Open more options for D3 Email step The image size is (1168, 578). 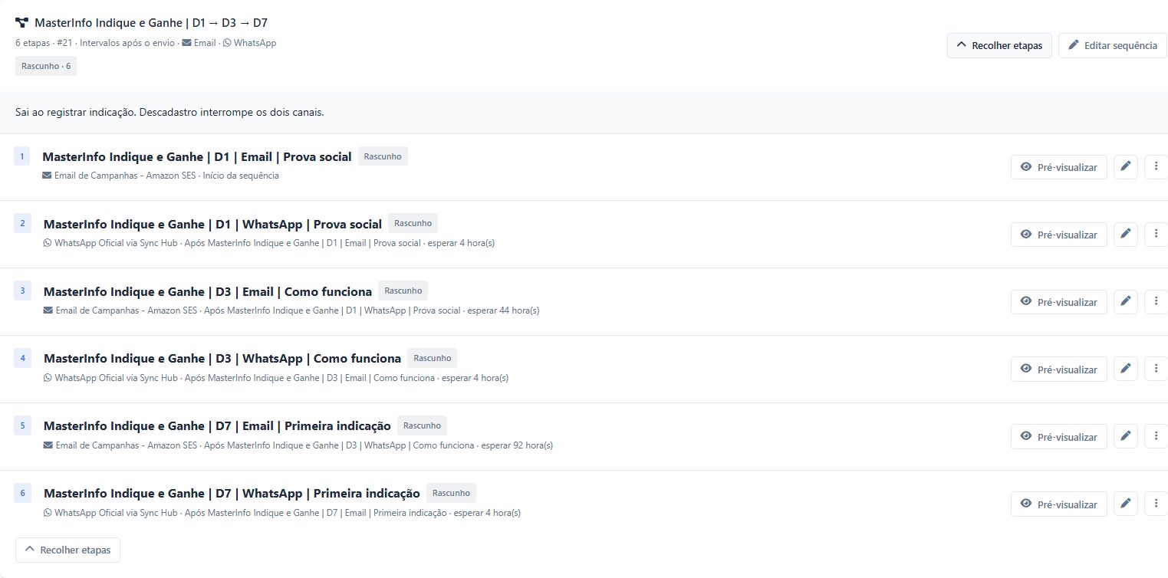point(1156,302)
